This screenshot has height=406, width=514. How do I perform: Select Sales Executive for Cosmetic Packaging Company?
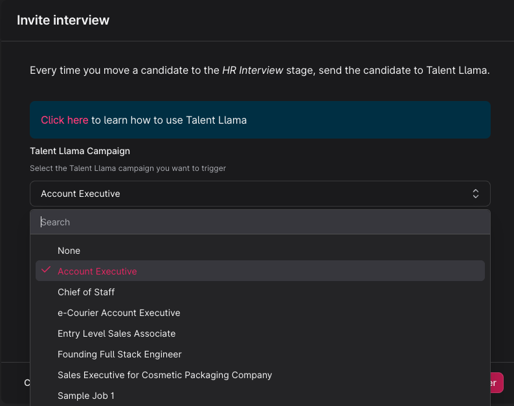(260, 375)
